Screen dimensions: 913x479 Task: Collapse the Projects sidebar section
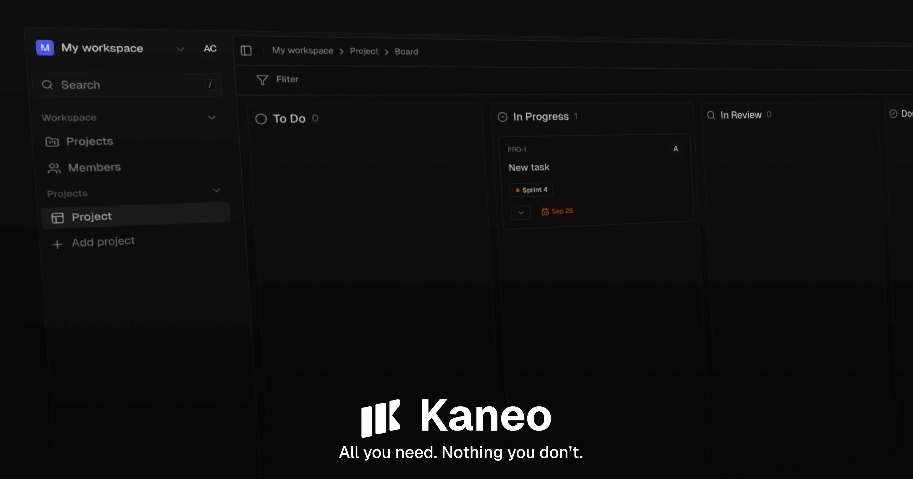pos(216,190)
